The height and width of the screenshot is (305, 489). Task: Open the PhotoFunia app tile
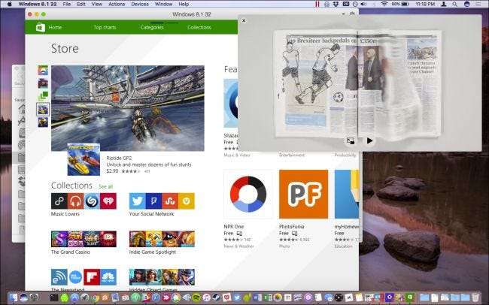tap(303, 194)
